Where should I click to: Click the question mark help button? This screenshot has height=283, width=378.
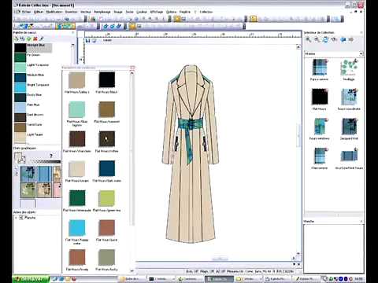(x=51, y=156)
